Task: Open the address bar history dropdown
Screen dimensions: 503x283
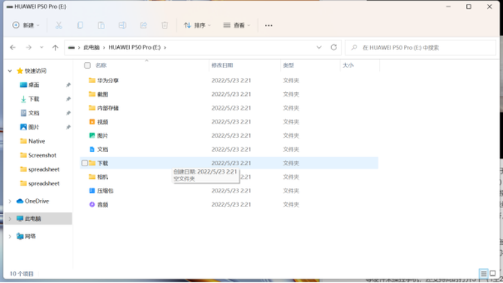Action: pyautogui.click(x=319, y=47)
